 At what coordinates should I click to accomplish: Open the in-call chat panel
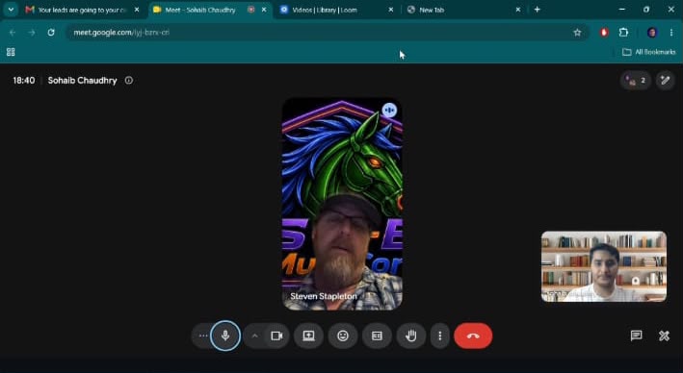coord(637,336)
